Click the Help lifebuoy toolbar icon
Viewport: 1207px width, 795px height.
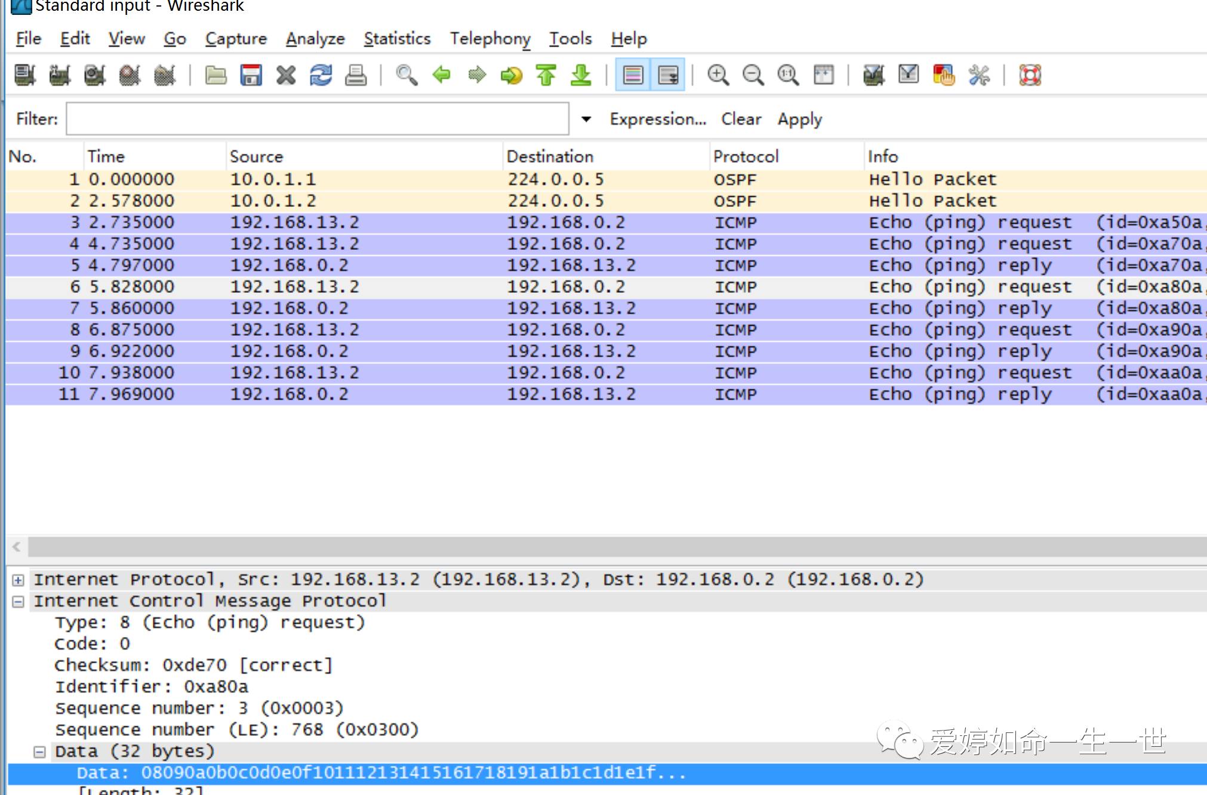1030,76
